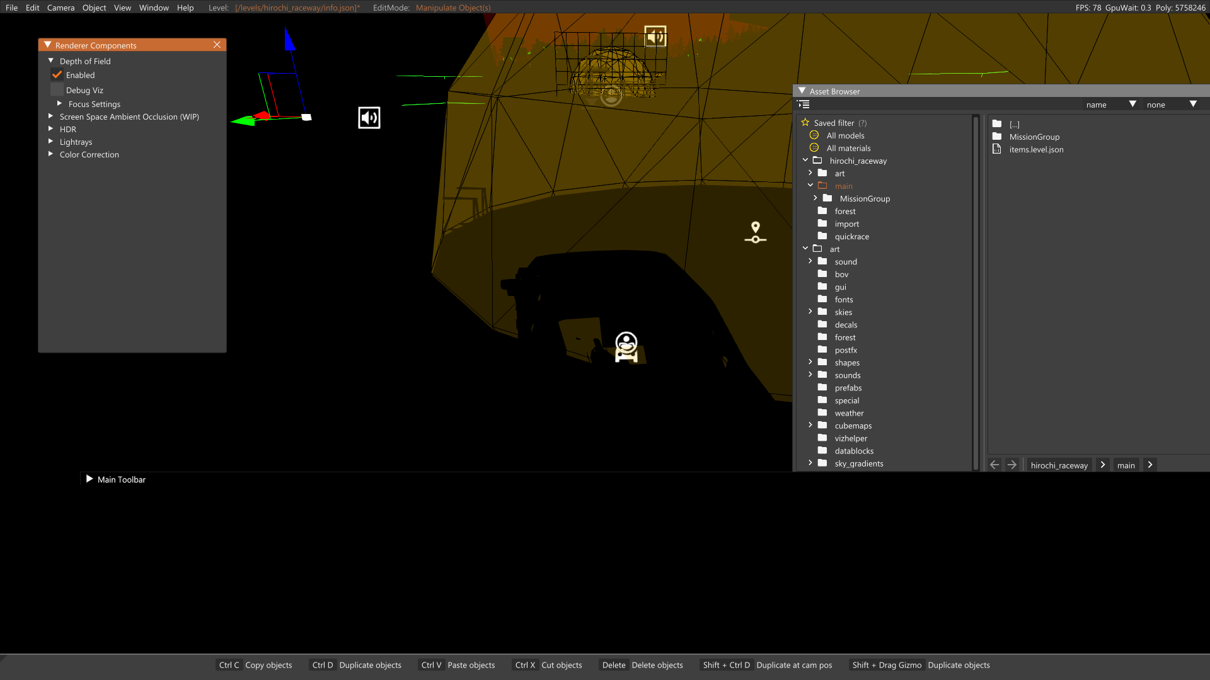The width and height of the screenshot is (1210, 680).
Task: Go to parent folder [..] entry
Action: [1014, 124]
